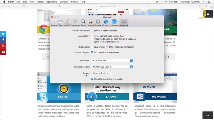
Task: Enable Never use font sizes smaller than
Action: coord(92,36)
